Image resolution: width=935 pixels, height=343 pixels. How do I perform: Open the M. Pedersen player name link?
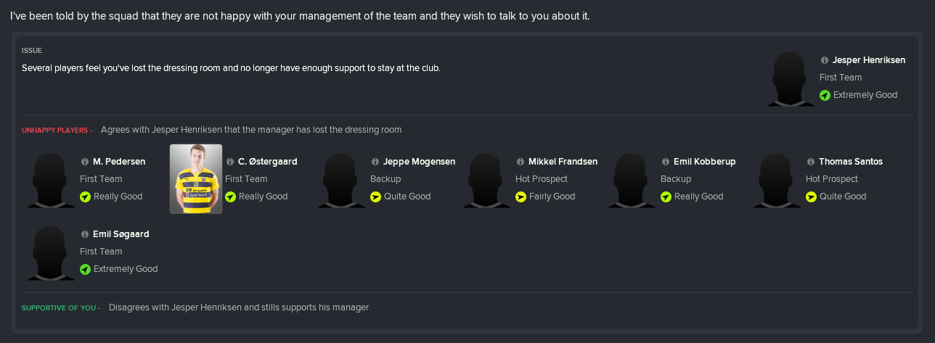coord(119,162)
